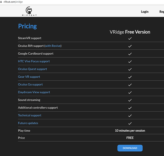Click the Price row label

[21, 138]
